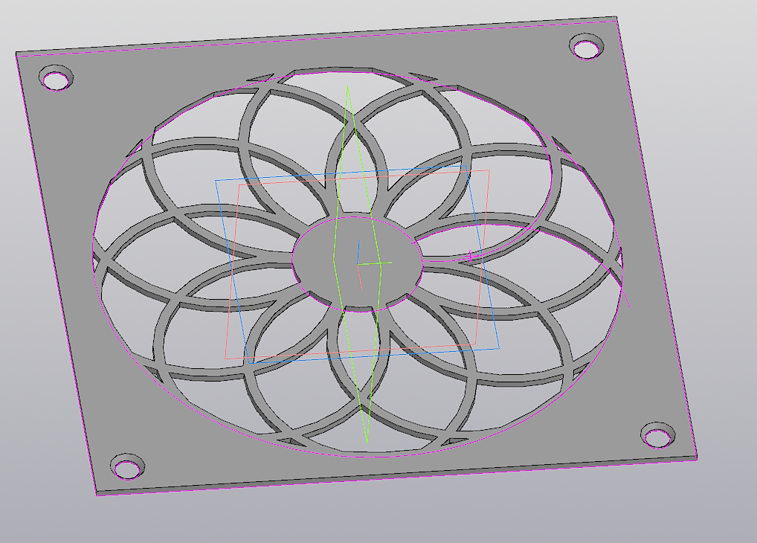The height and width of the screenshot is (543, 757).
Task: Click the red plane's bottom-left corner
Action: pos(226,359)
